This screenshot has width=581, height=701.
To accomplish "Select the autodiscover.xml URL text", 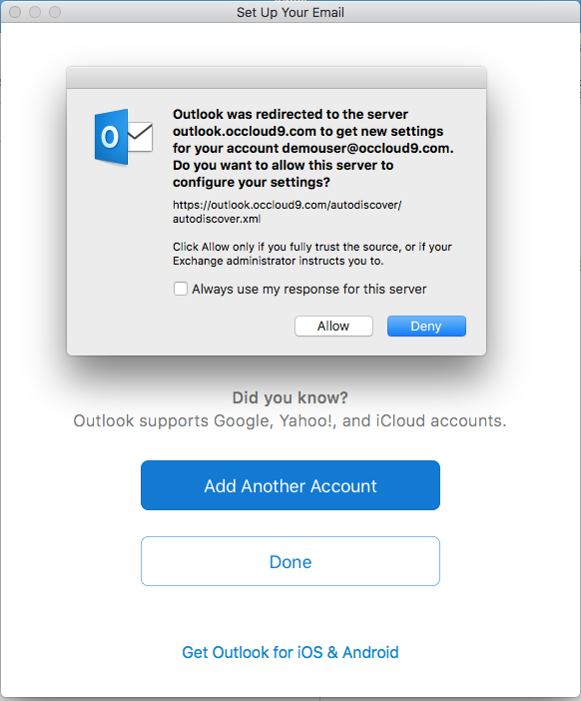I will [287, 212].
